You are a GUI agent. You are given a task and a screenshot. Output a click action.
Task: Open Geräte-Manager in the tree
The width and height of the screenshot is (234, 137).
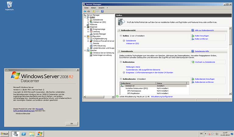pyautogui.click(x=99, y=34)
